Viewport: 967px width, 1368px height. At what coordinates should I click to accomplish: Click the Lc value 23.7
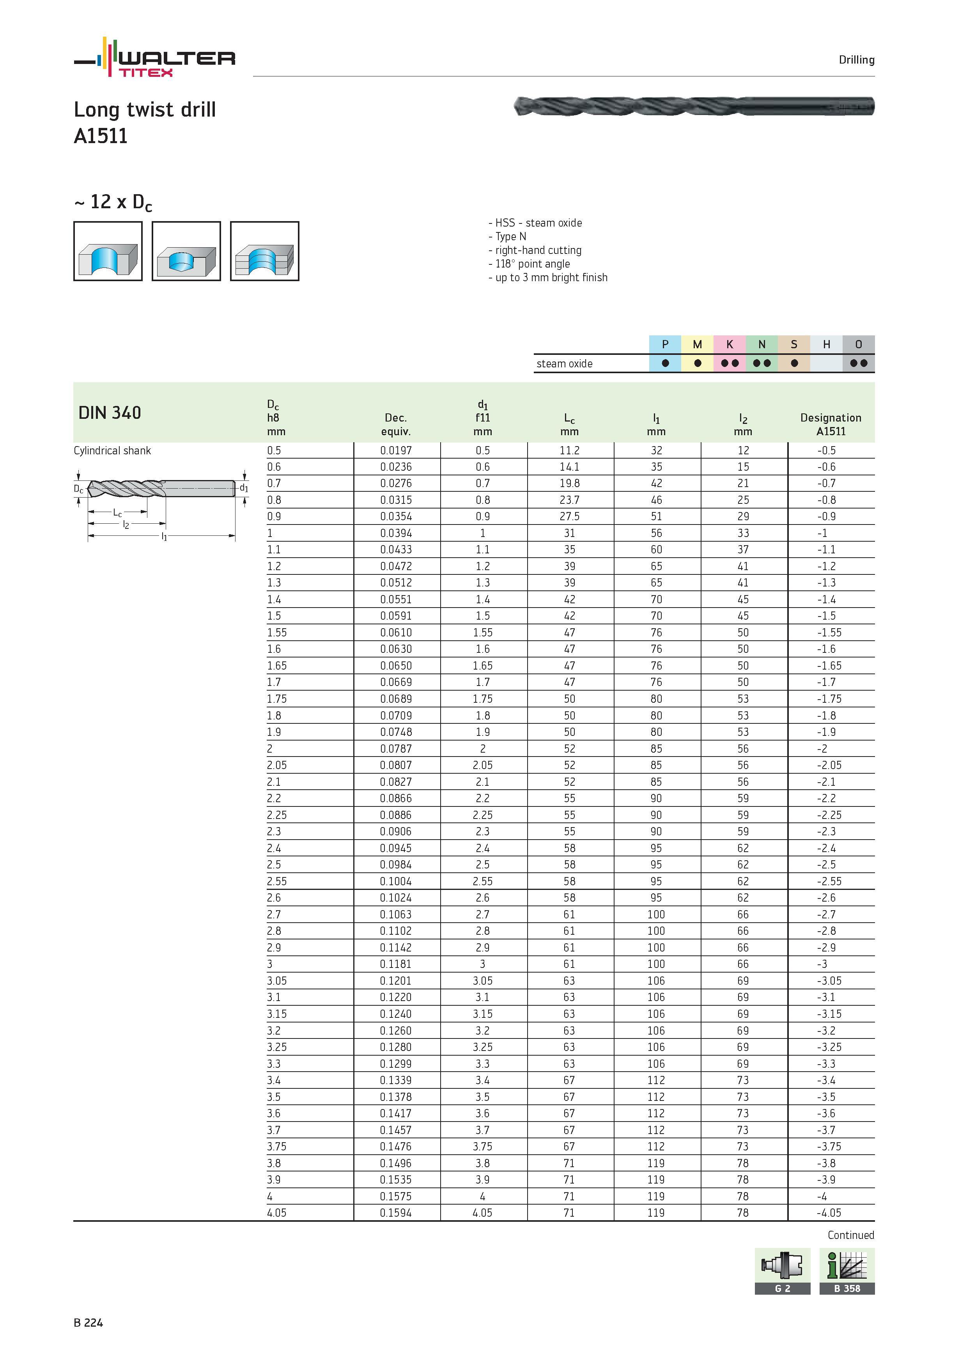(x=570, y=500)
